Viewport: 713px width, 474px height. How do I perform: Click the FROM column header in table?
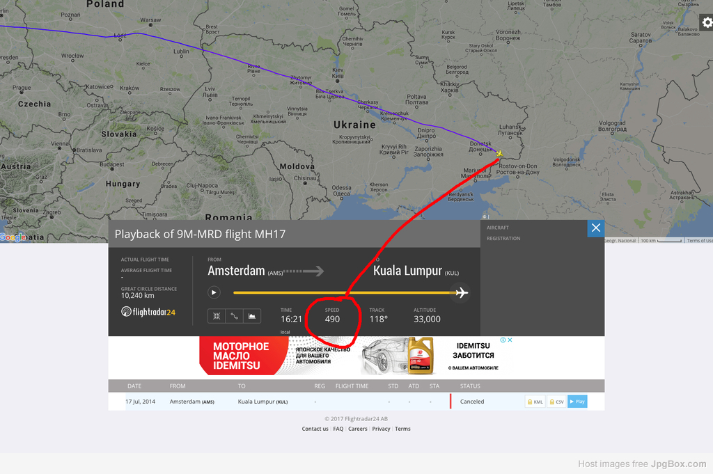click(178, 386)
